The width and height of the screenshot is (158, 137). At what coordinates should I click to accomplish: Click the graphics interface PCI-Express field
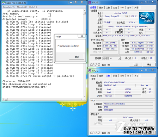(128, 117)
